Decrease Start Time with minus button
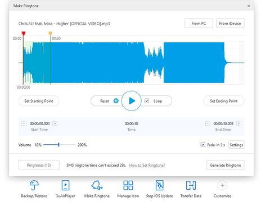The width and height of the screenshot is (270, 206). [24, 123]
